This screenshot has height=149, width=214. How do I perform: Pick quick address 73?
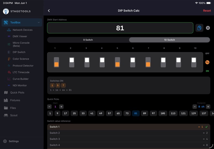coord(127,113)
